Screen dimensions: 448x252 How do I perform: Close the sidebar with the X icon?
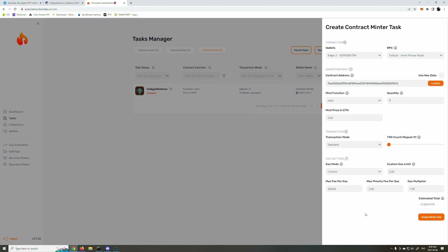tap(38, 24)
